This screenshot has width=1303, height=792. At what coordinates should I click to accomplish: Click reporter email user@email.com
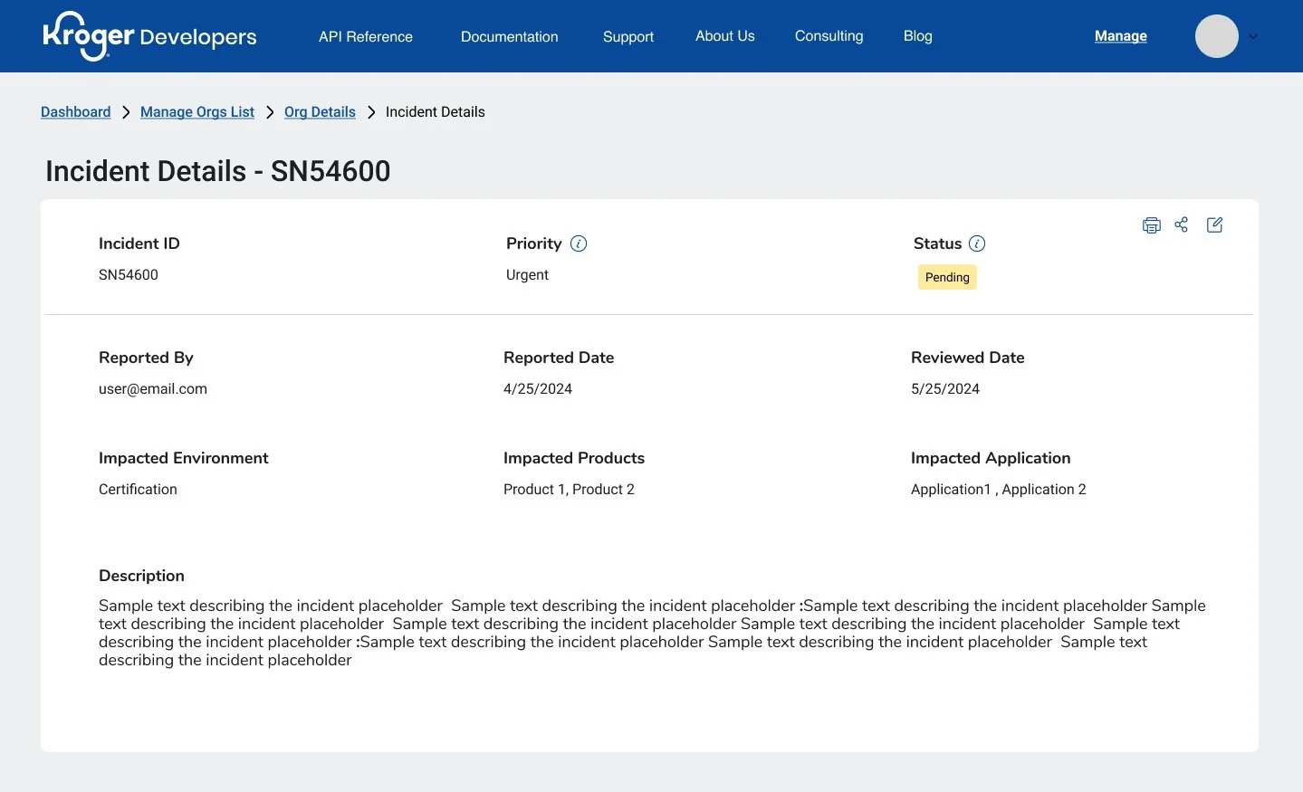[x=153, y=389]
